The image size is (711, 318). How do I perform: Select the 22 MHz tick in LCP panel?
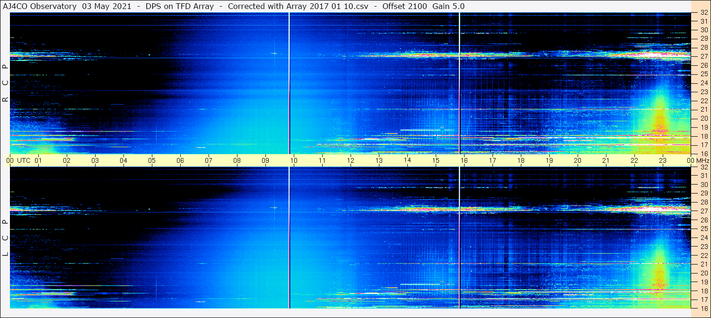pyautogui.click(x=703, y=255)
